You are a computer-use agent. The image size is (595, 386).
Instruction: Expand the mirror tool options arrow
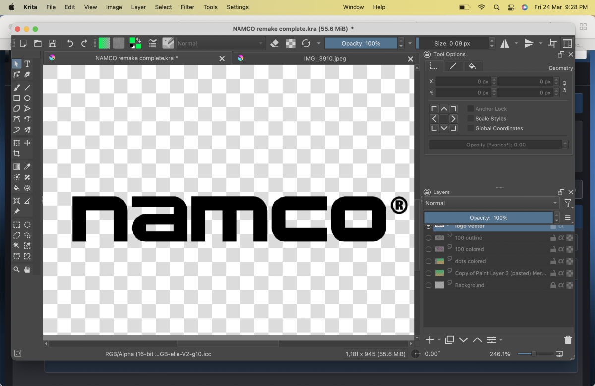tap(516, 43)
